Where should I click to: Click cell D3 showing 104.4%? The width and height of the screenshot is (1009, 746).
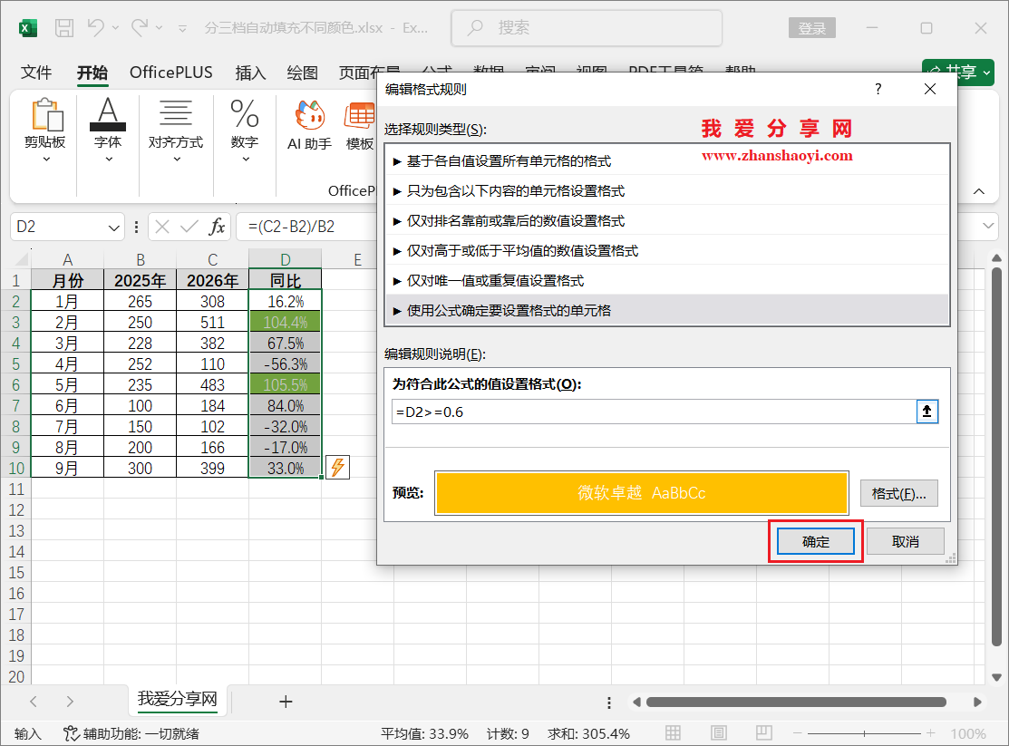coord(285,322)
